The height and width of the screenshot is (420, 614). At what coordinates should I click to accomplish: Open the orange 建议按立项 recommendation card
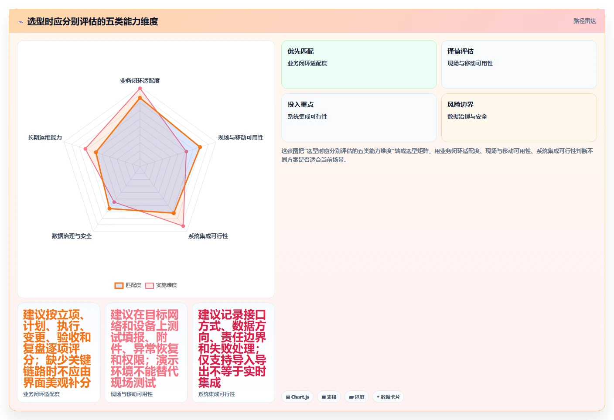(58, 353)
